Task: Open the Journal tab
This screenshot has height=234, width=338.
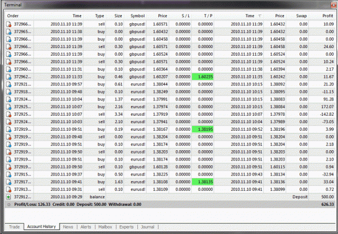Action: (x=148, y=227)
